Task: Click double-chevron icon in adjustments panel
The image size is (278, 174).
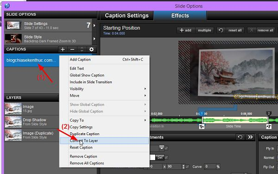Action: click(250, 137)
